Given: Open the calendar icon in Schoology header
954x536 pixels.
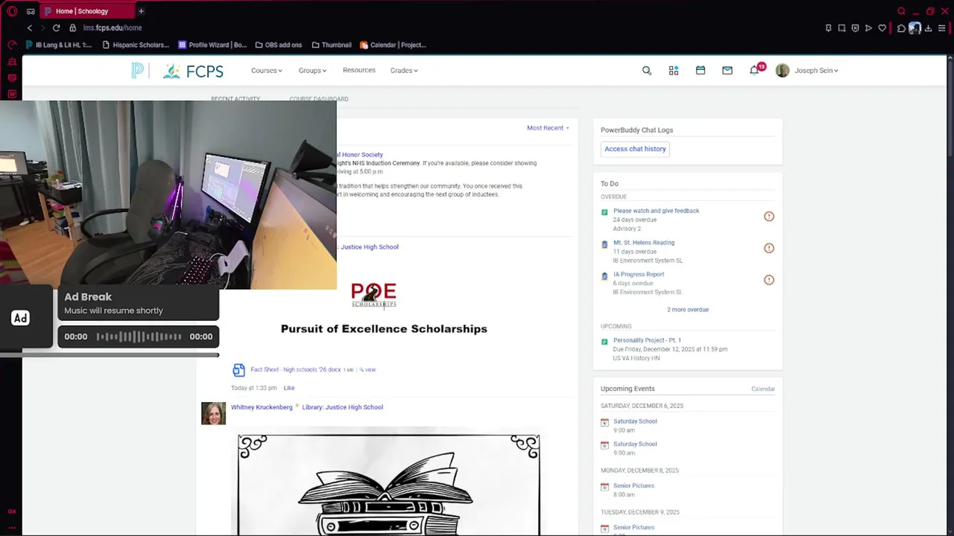Looking at the screenshot, I should pos(701,71).
